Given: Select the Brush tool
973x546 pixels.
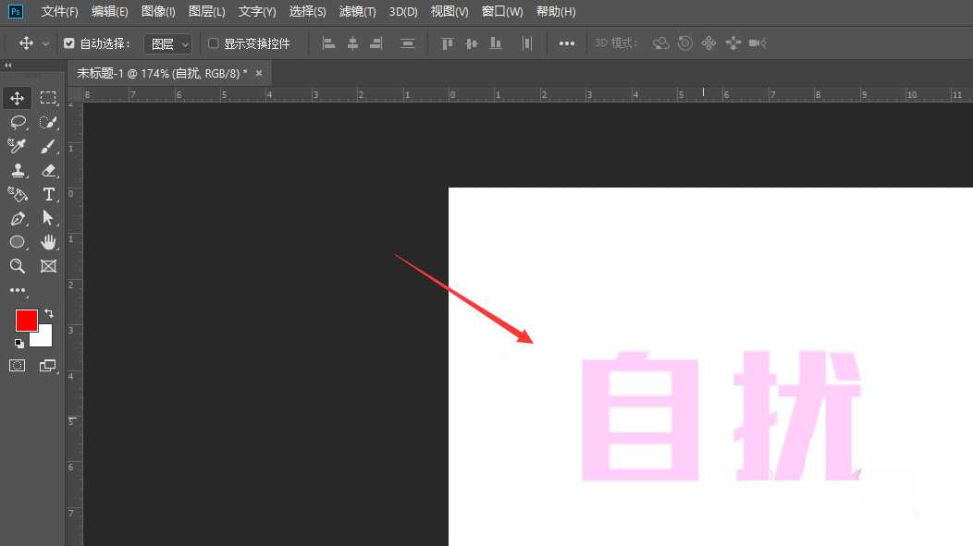Looking at the screenshot, I should pos(48,145).
